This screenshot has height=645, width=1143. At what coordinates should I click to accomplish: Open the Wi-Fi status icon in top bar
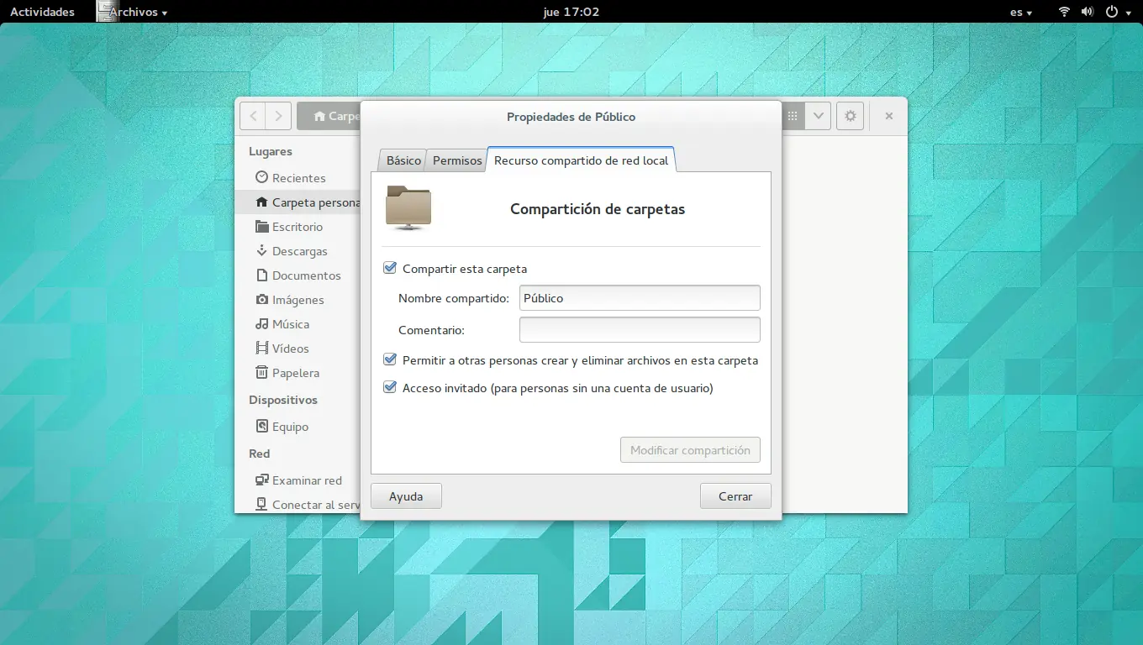click(1064, 12)
